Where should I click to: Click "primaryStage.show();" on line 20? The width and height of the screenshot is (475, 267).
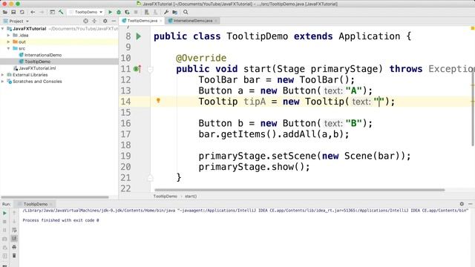coord(254,167)
